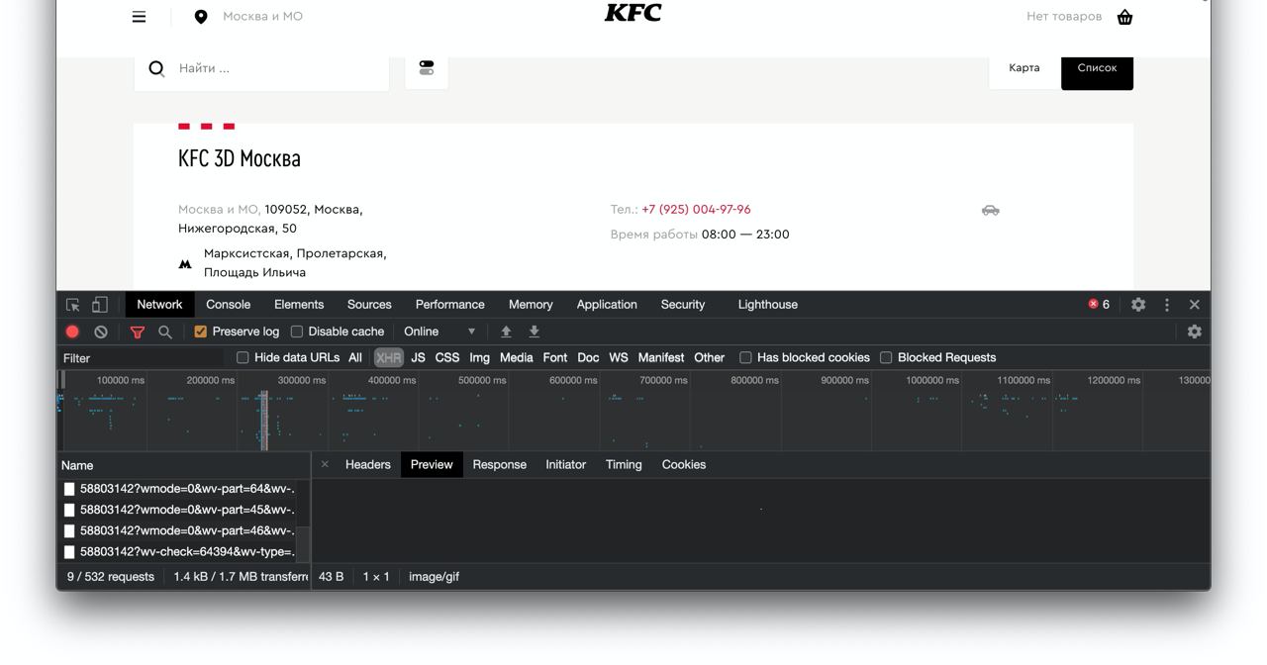Open the DevTools settings gear

click(1138, 305)
